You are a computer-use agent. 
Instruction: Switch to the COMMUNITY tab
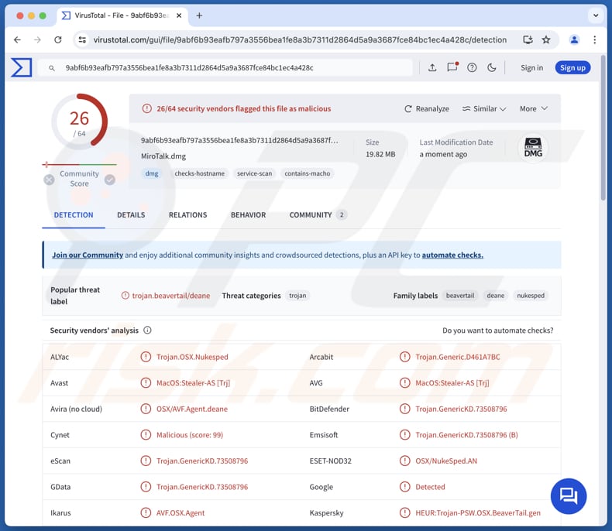318,215
